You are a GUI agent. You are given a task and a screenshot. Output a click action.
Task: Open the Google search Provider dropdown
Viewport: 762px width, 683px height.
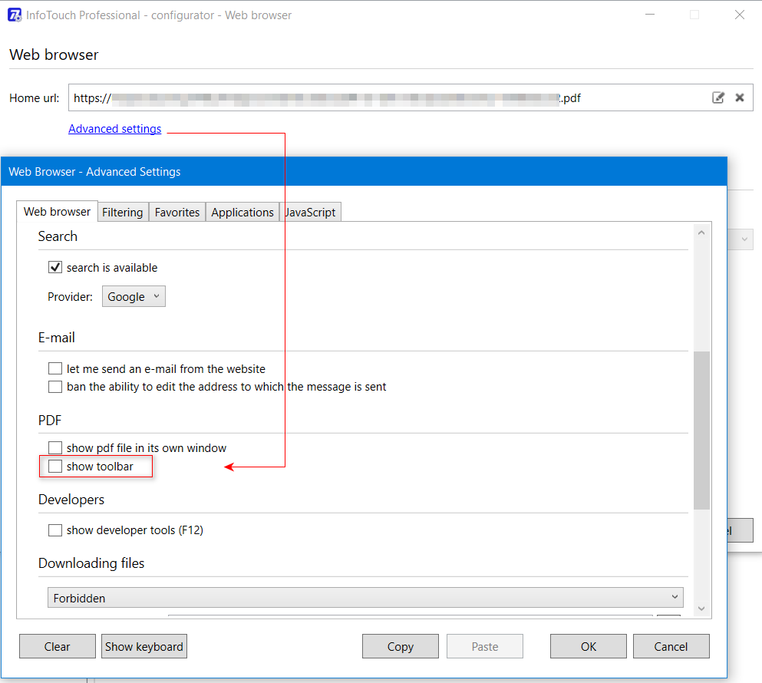[134, 296]
